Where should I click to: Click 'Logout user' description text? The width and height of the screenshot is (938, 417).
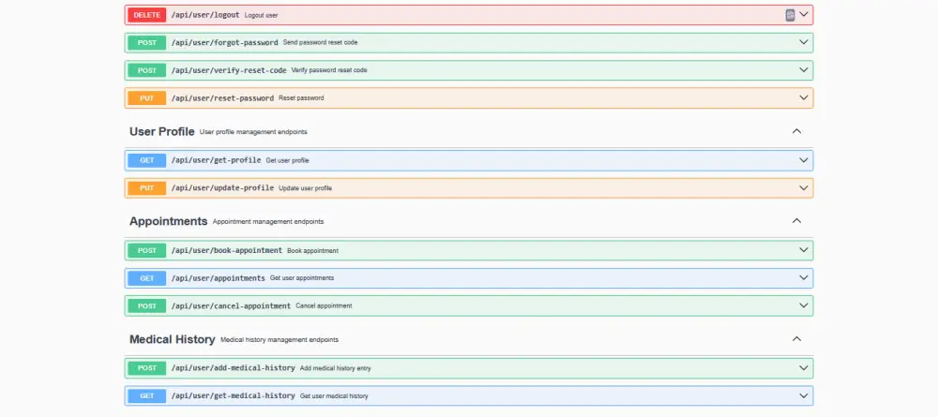[x=262, y=16]
